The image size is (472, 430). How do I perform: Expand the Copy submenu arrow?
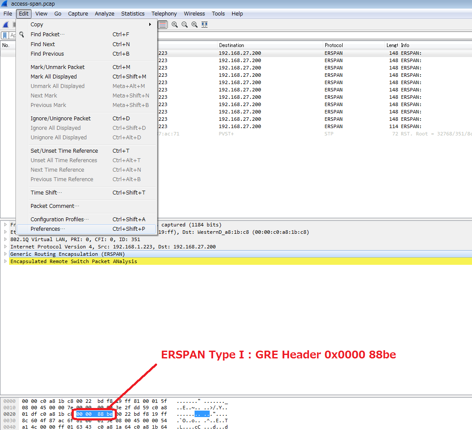pyautogui.click(x=150, y=25)
